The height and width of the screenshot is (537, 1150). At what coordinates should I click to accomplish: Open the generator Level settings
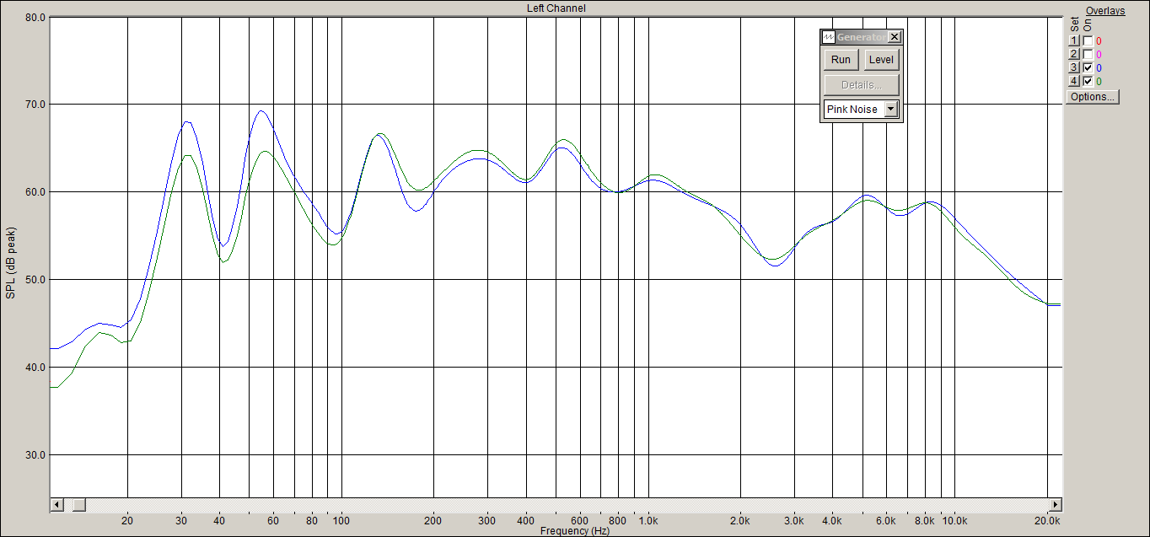881,60
